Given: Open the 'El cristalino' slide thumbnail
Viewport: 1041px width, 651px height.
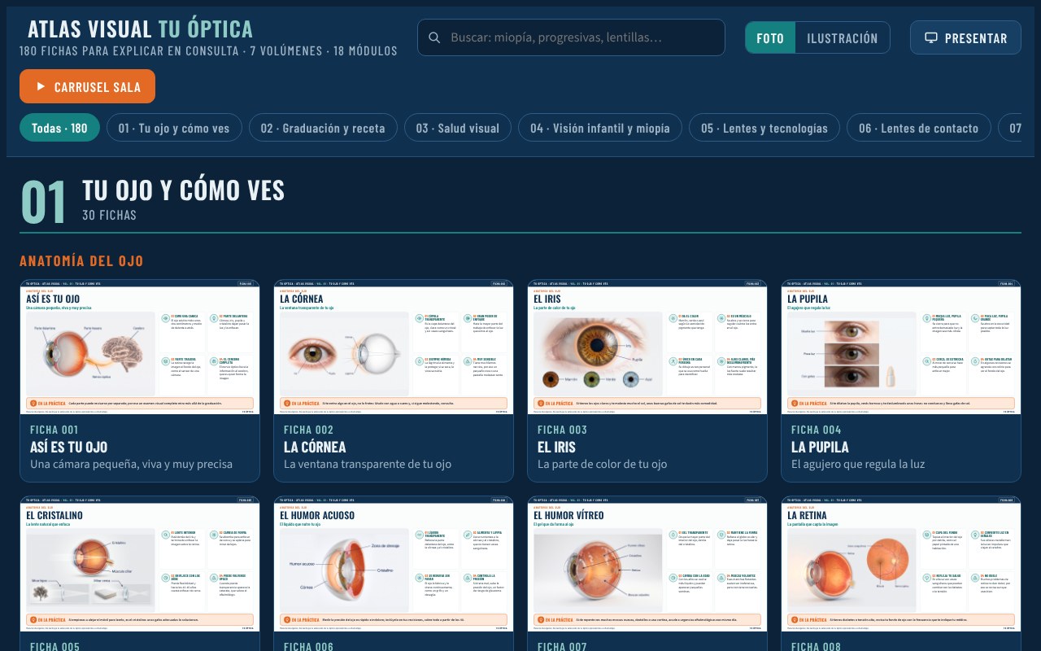Looking at the screenshot, I should tap(140, 564).
